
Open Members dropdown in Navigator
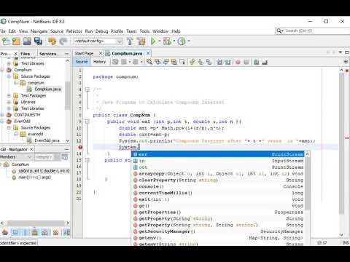16,157
